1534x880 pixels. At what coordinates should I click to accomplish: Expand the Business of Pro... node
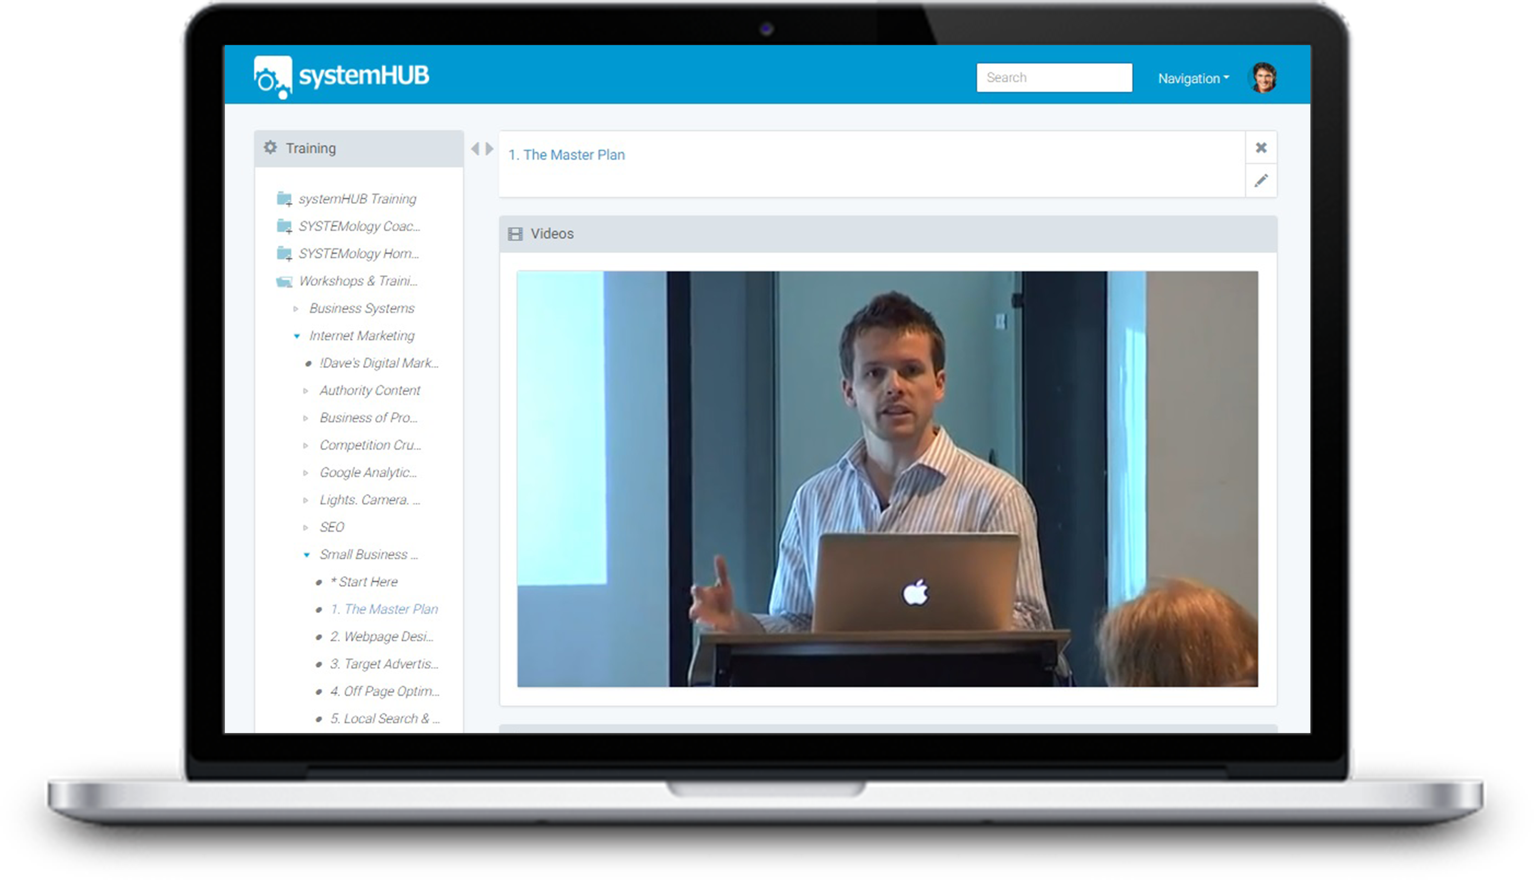(x=306, y=418)
